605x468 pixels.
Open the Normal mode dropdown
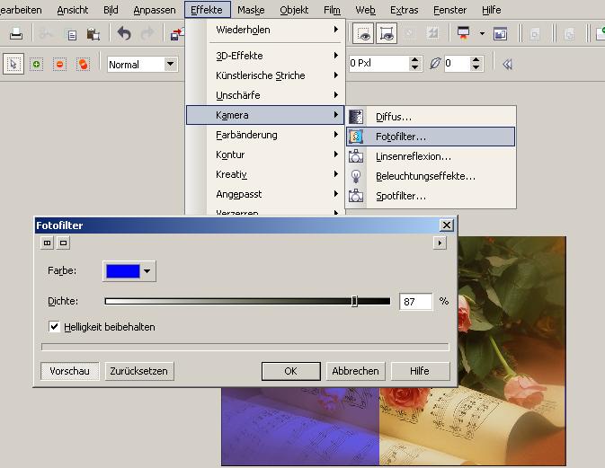pyautogui.click(x=170, y=64)
